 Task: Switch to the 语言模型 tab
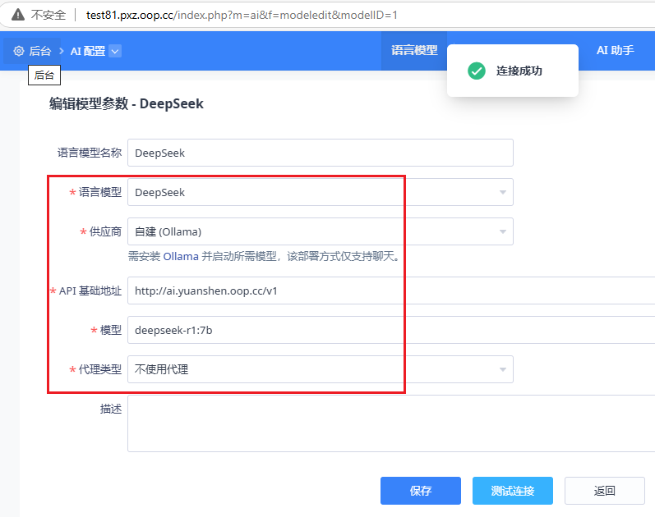pos(414,51)
